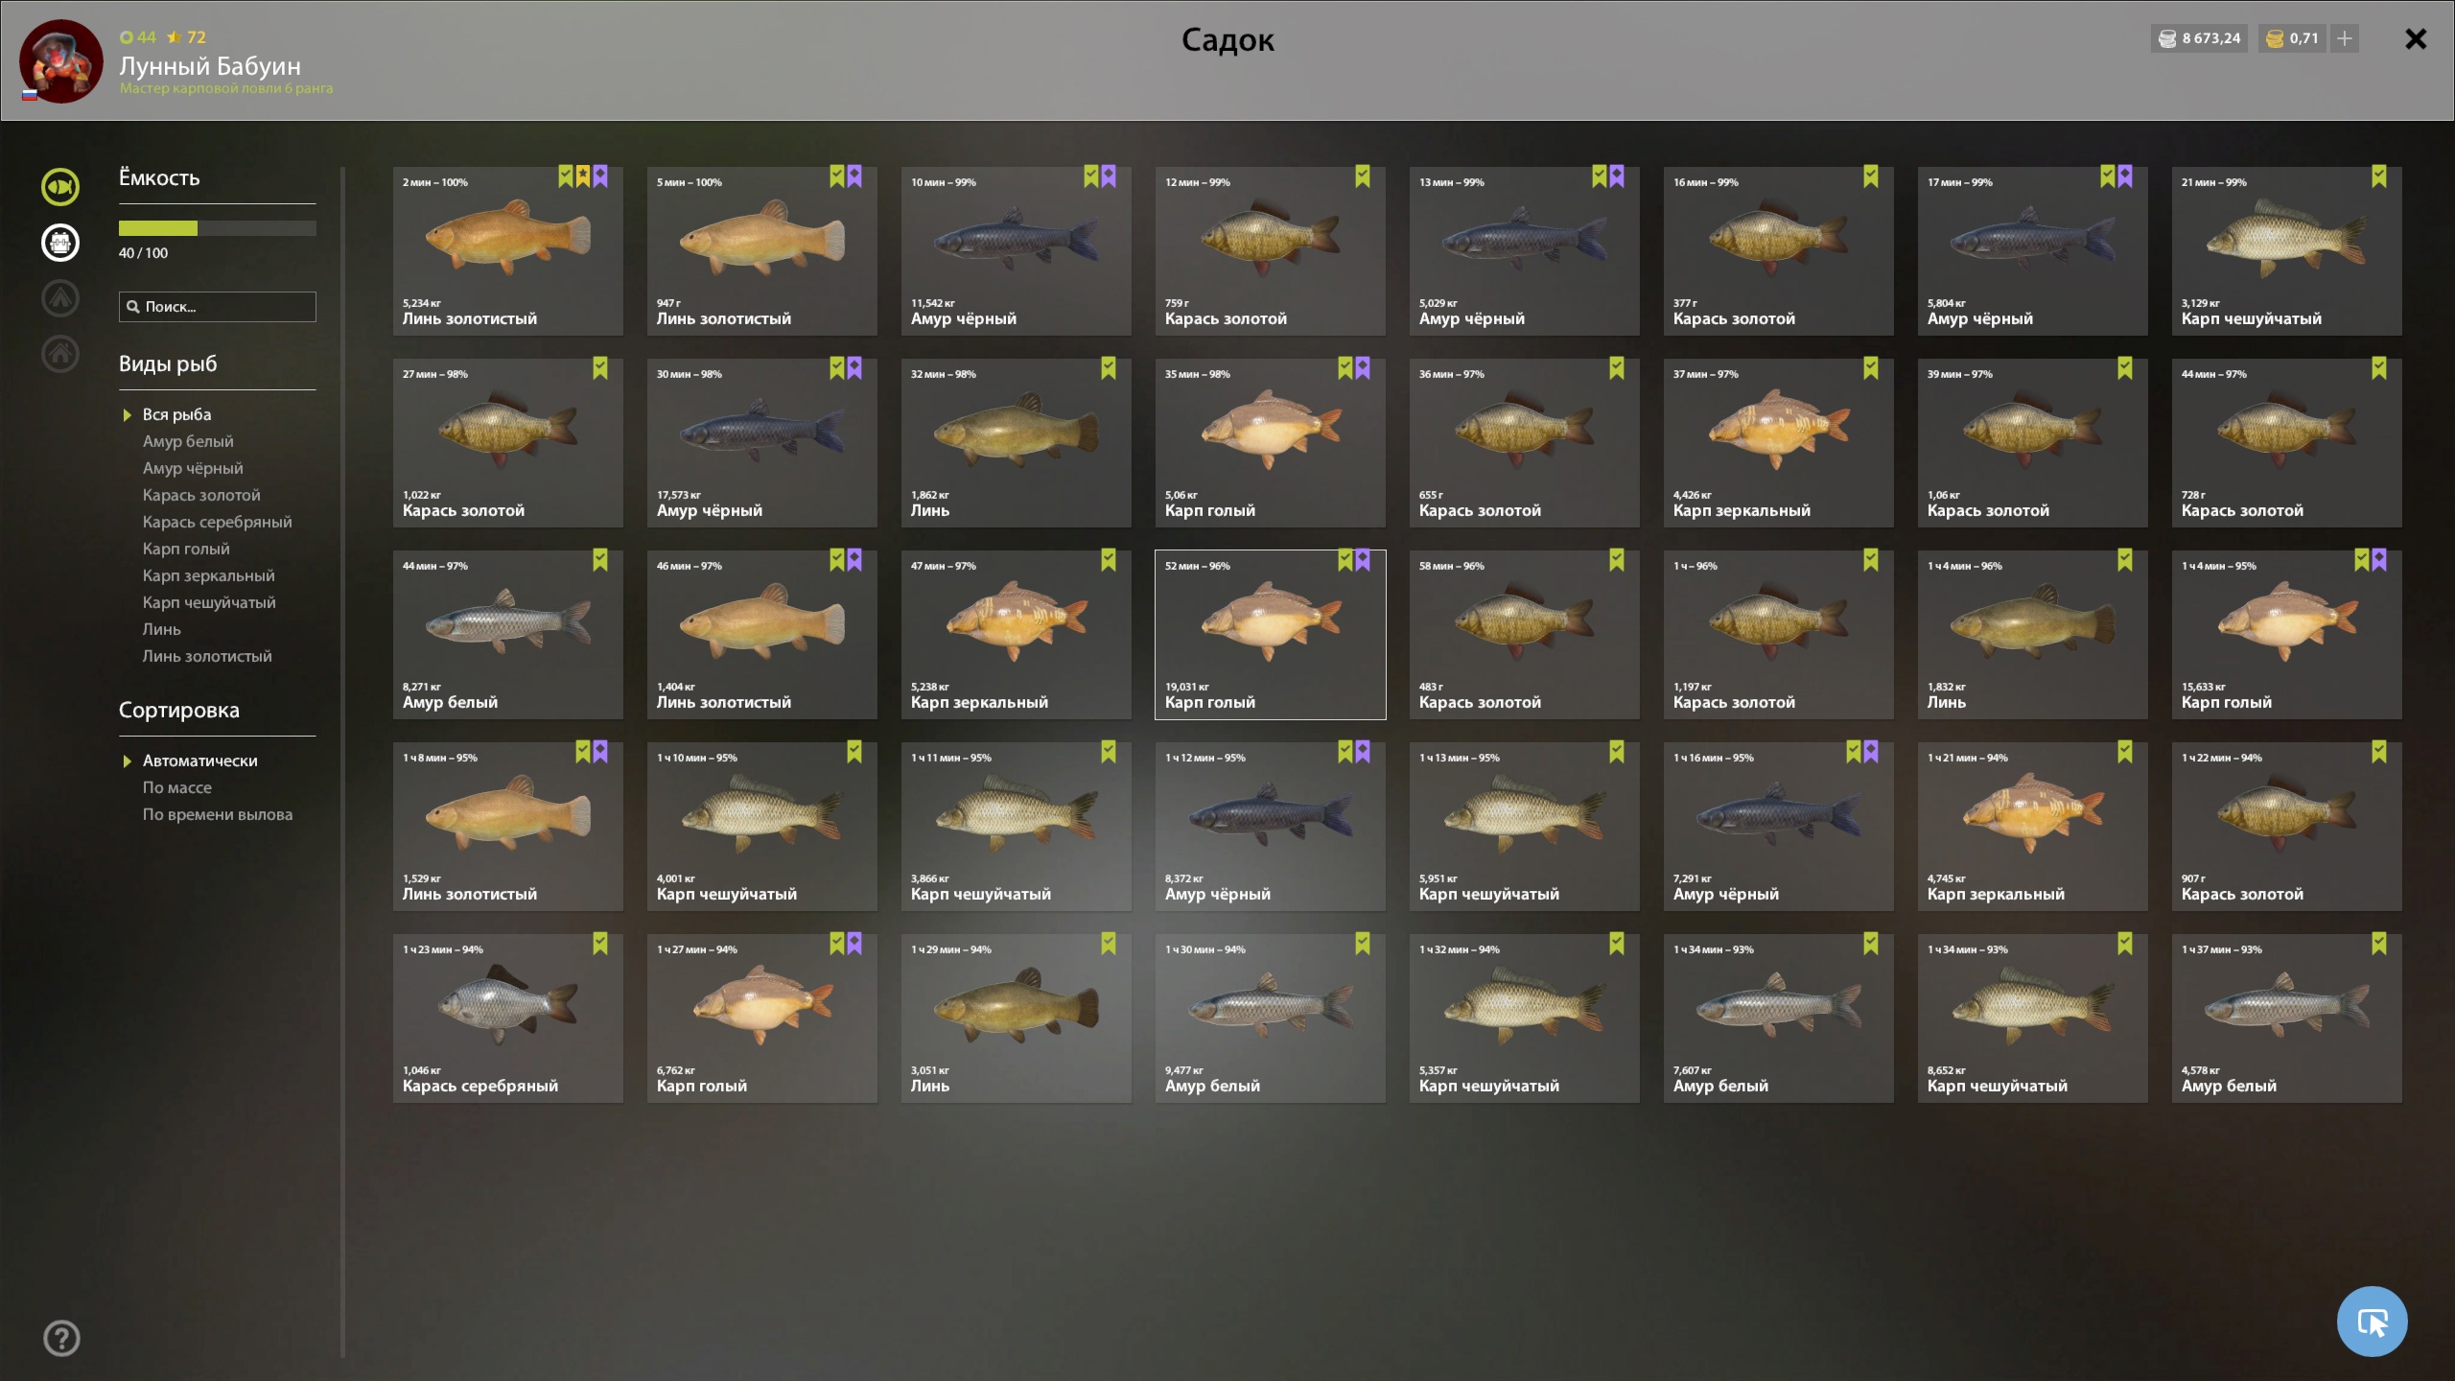Show all fish (Вся рыба)

click(177, 414)
